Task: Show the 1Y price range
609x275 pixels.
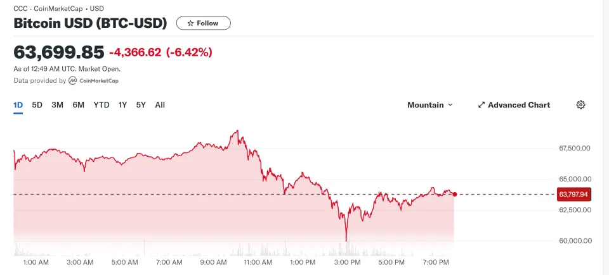Action: point(122,105)
